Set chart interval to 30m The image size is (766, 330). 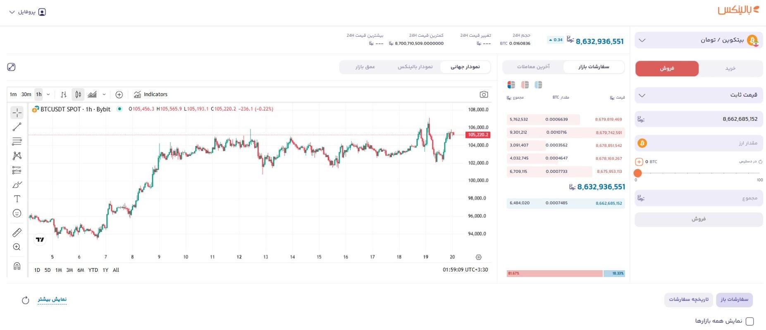(26, 94)
